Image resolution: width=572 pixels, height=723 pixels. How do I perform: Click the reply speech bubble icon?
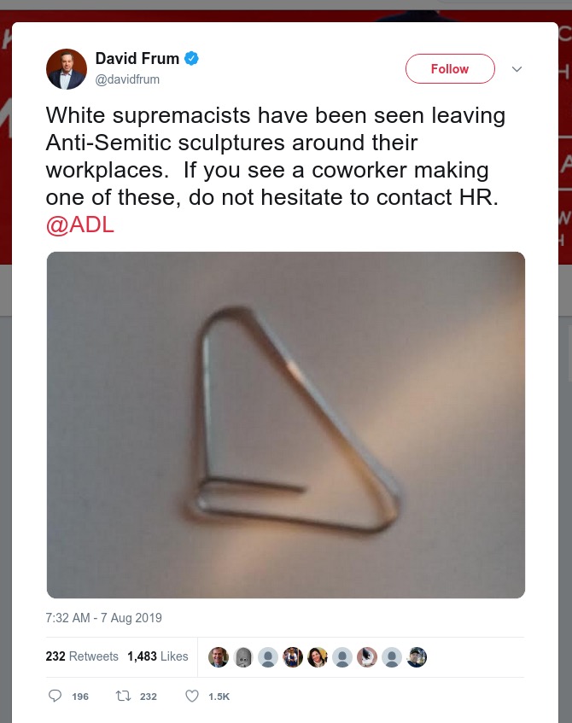(55, 696)
